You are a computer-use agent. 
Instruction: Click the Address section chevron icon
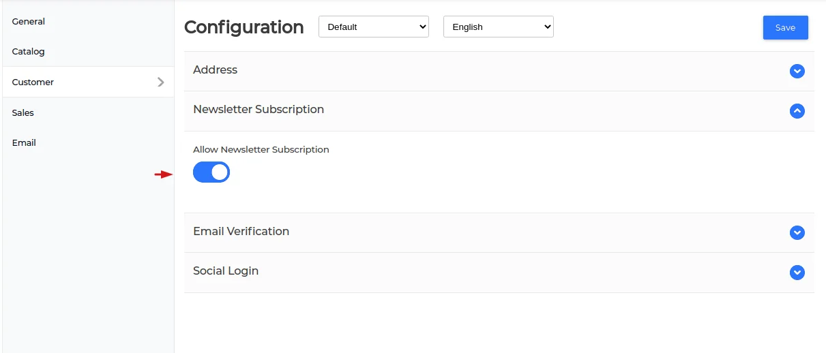coord(797,71)
